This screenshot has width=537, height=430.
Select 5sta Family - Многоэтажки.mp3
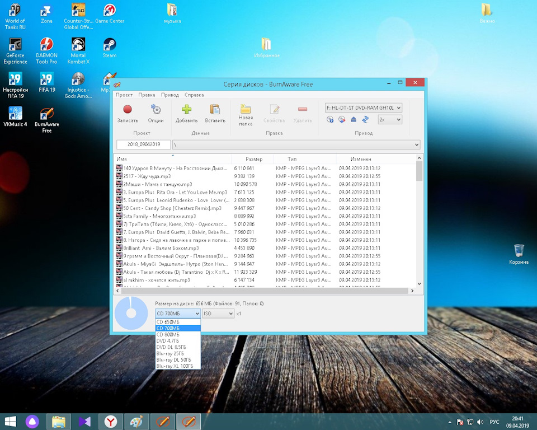pos(159,216)
